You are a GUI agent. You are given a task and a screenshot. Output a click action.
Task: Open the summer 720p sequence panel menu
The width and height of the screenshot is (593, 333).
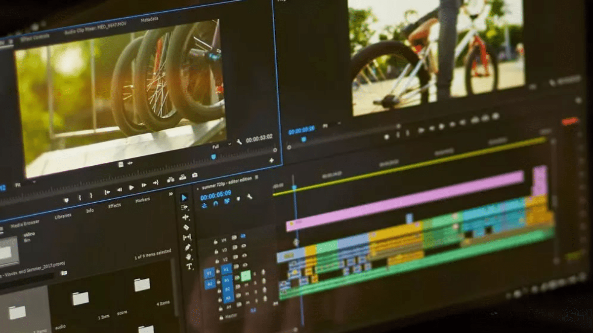(x=256, y=177)
